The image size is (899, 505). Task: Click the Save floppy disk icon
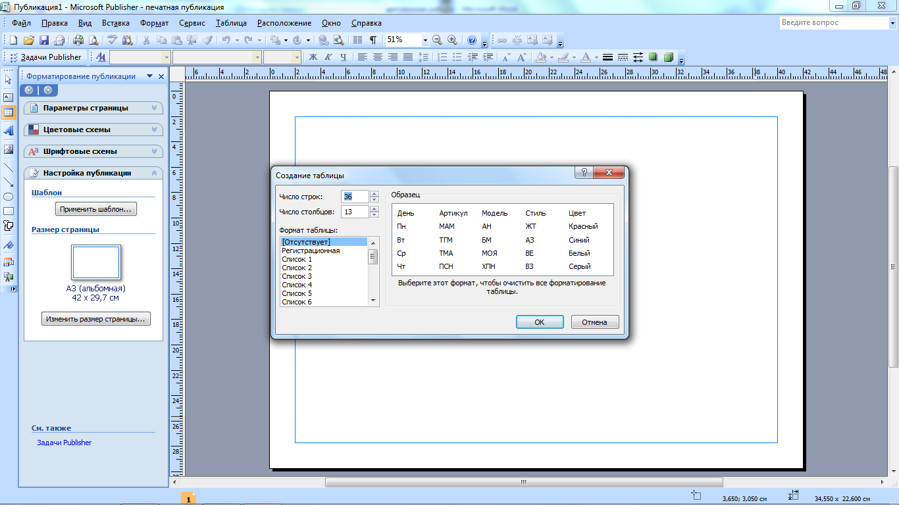44,40
